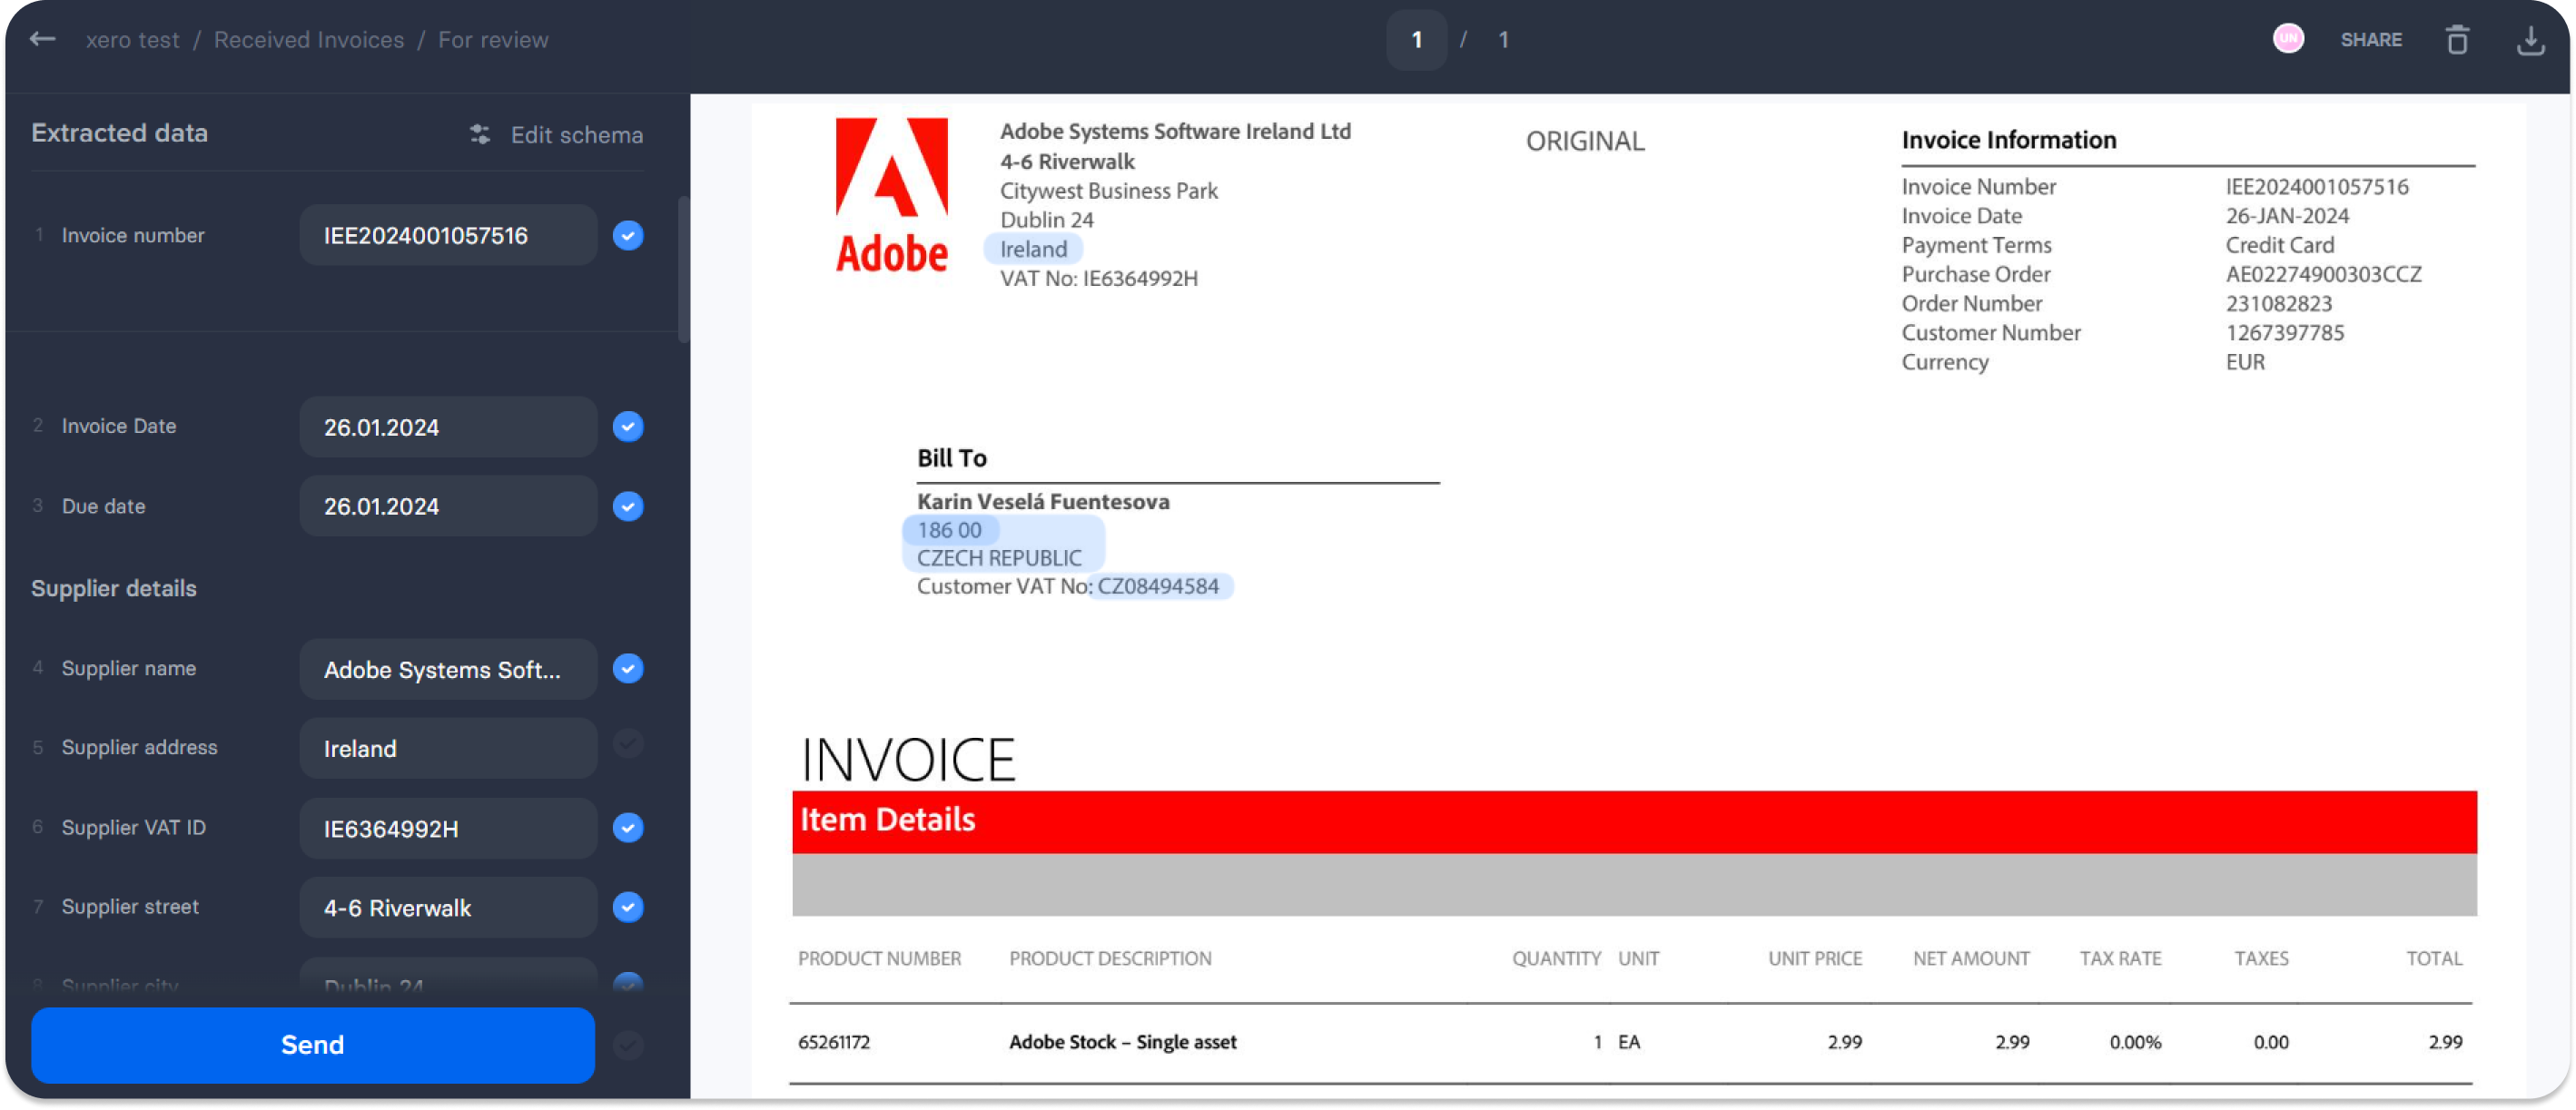Toggle Supplier street confirmation check

[x=628, y=907]
